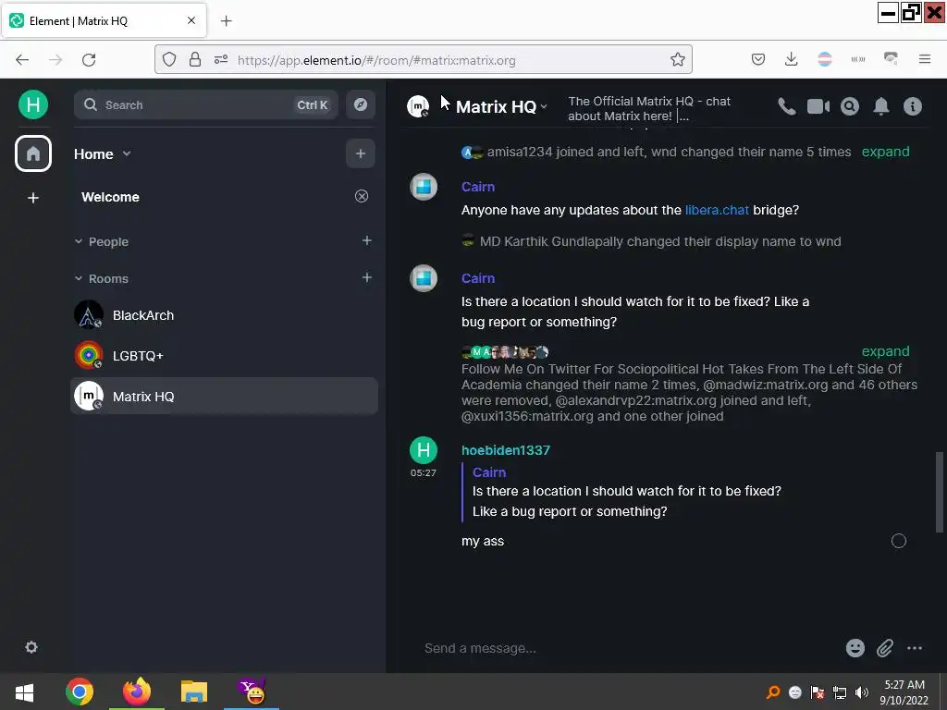Screen dimensions: 947x710
Task: Click the message sending status circle
Action: (x=899, y=541)
